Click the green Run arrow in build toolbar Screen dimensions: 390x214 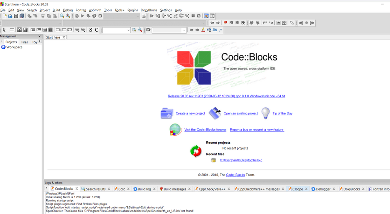tap(82, 16)
